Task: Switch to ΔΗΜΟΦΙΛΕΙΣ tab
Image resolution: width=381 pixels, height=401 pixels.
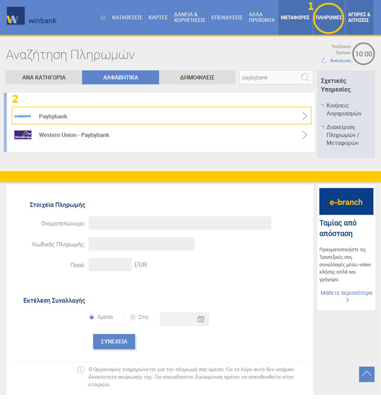Action: click(198, 77)
